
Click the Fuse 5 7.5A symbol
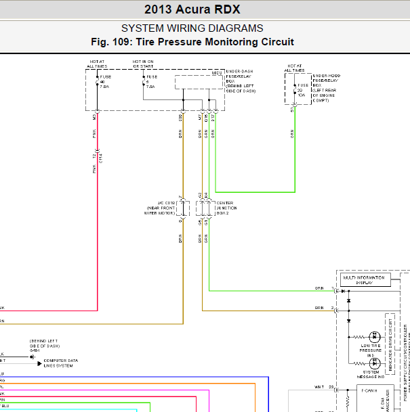tap(144, 81)
